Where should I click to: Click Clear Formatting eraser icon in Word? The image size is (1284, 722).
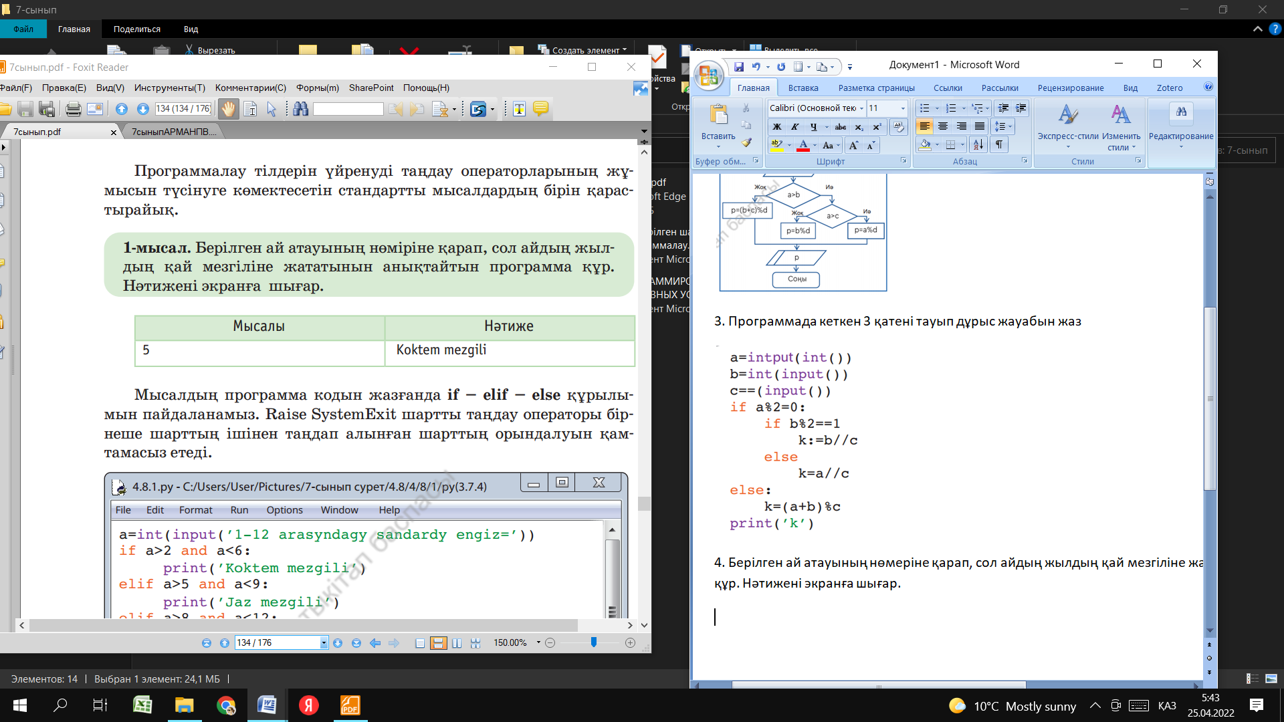[x=899, y=126]
